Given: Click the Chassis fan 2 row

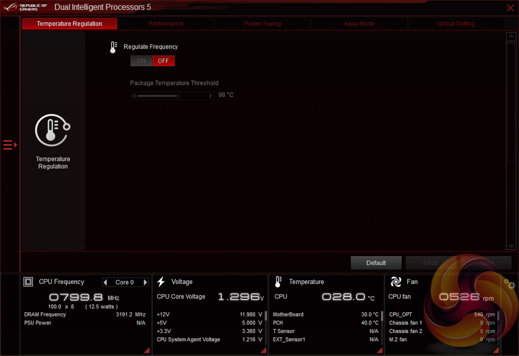Looking at the screenshot, I should point(442,331).
